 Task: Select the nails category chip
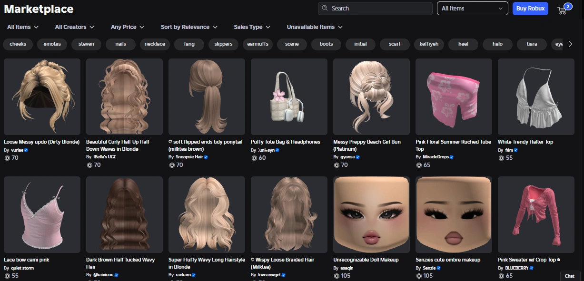[121, 44]
